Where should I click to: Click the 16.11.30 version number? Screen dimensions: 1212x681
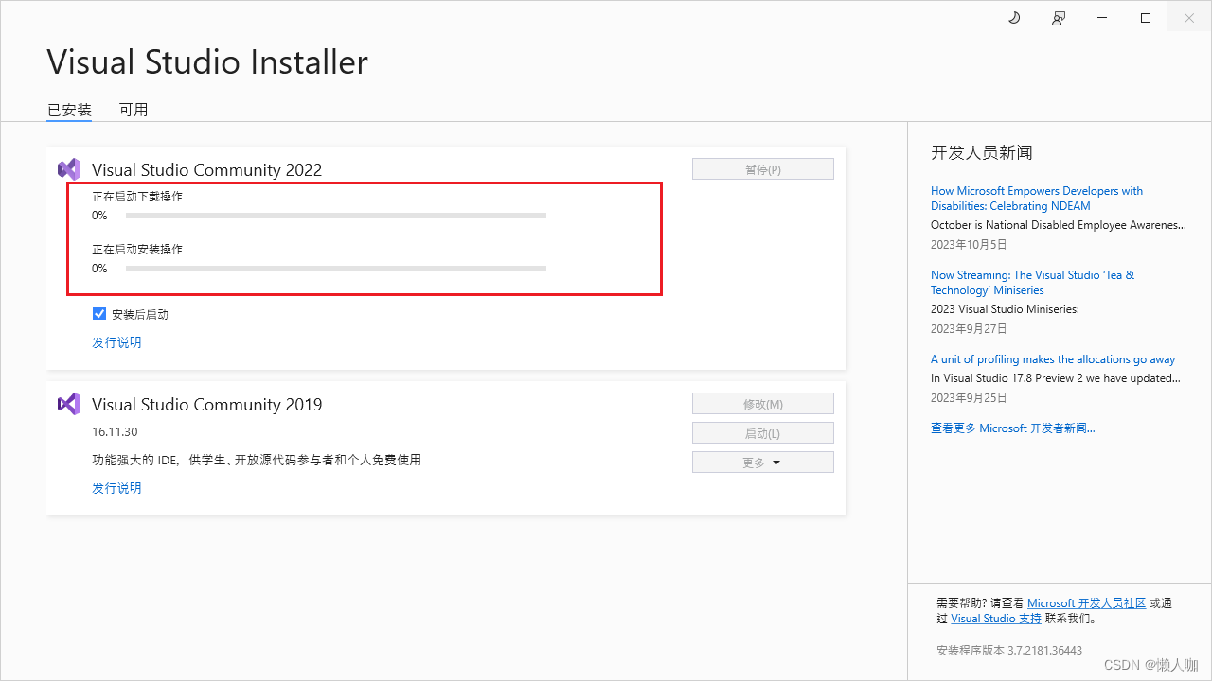115,433
